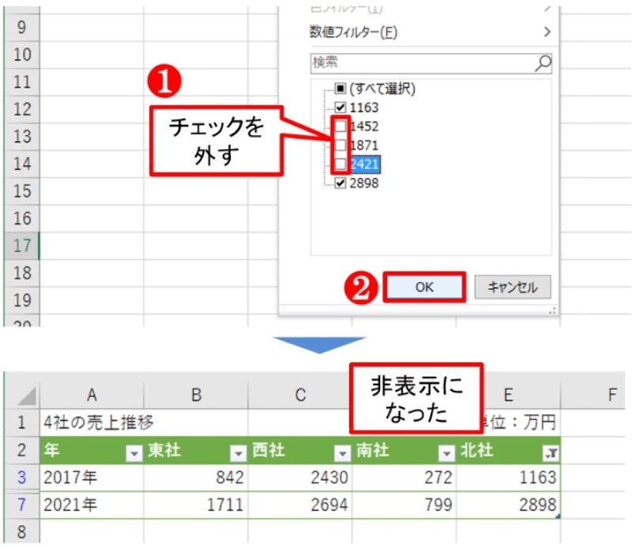Toggle the (すべて選択) checkbox
Viewport: 632px width, 547px height.
(339, 89)
